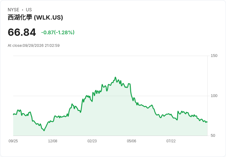This screenshot has width=226, height=157.
Task: Click the 100 price axis label
Action: coord(214,96)
